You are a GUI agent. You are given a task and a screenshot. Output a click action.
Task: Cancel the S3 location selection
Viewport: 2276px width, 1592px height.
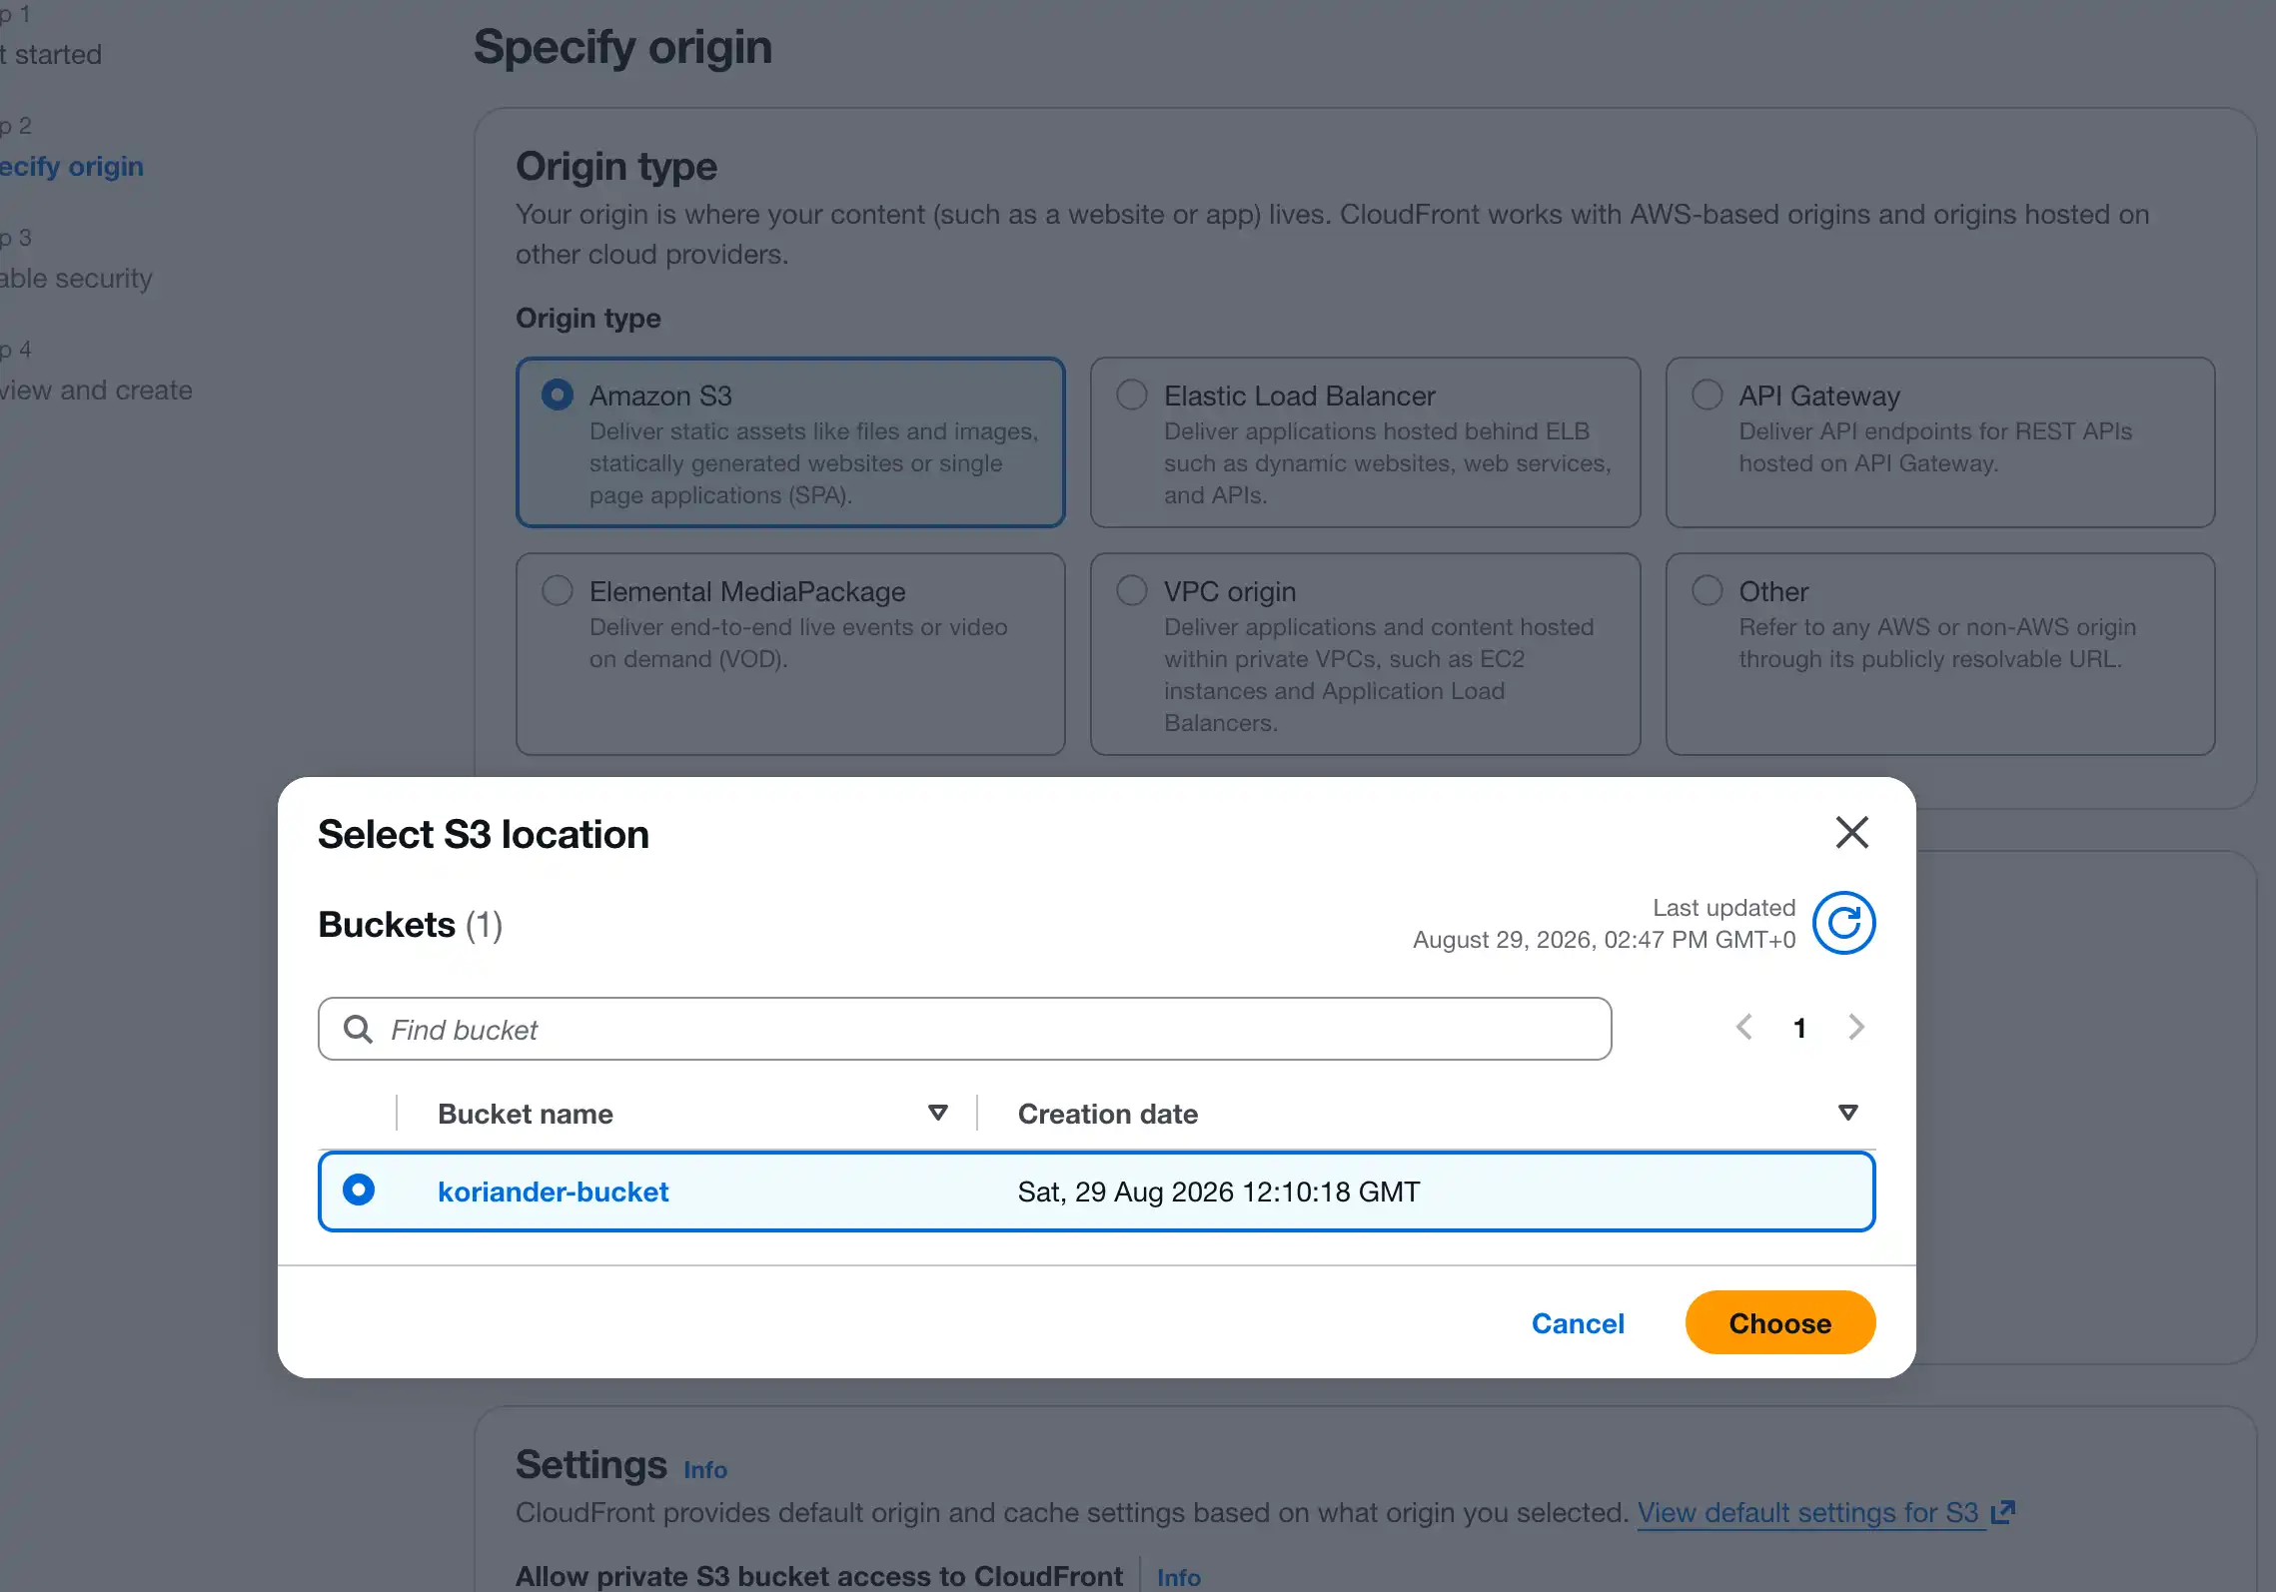pos(1578,1323)
